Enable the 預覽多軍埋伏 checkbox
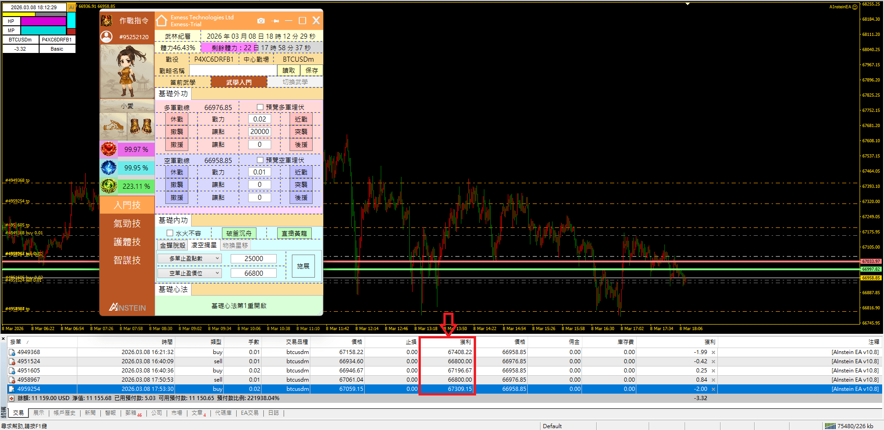 click(260, 107)
